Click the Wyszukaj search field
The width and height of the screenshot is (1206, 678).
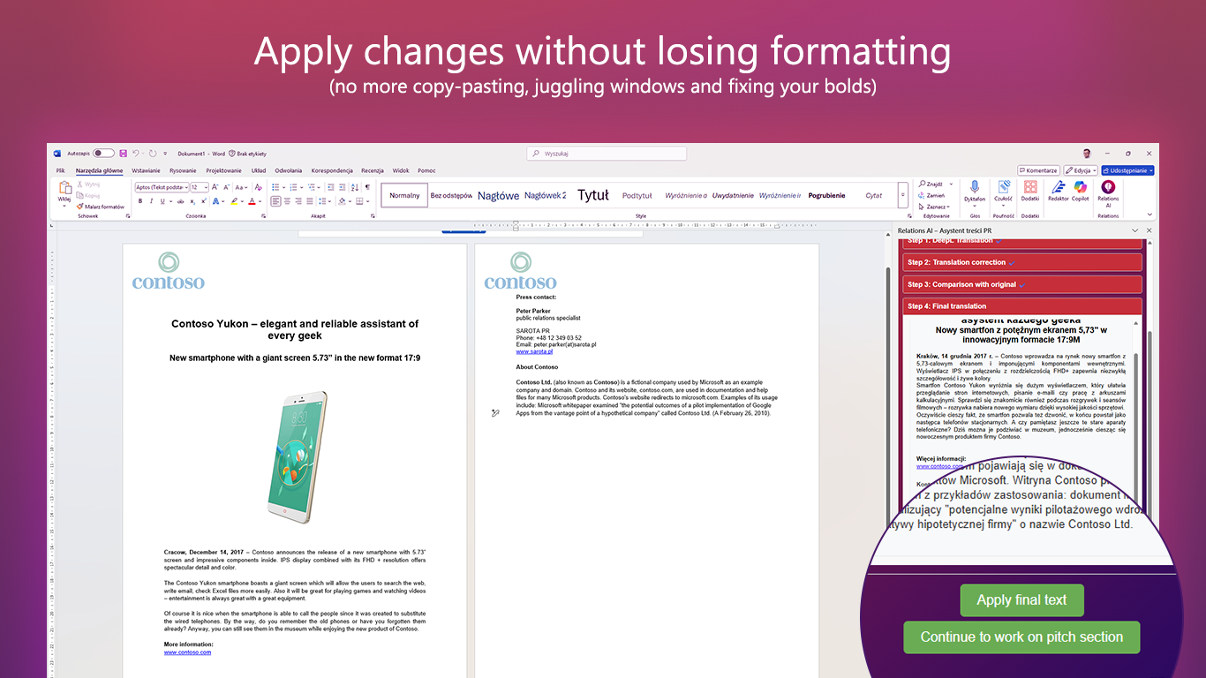click(x=607, y=154)
